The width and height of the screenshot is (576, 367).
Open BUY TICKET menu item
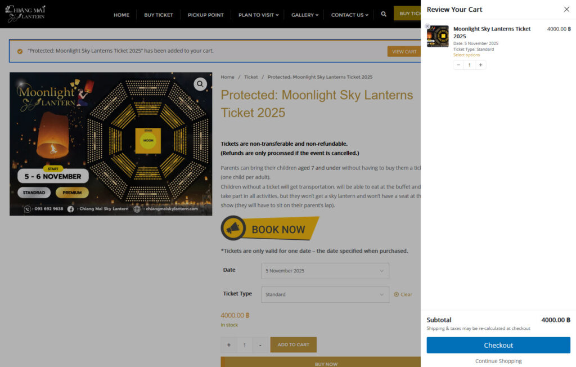coord(158,15)
